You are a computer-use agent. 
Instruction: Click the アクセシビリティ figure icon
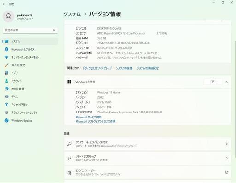coord(6,105)
